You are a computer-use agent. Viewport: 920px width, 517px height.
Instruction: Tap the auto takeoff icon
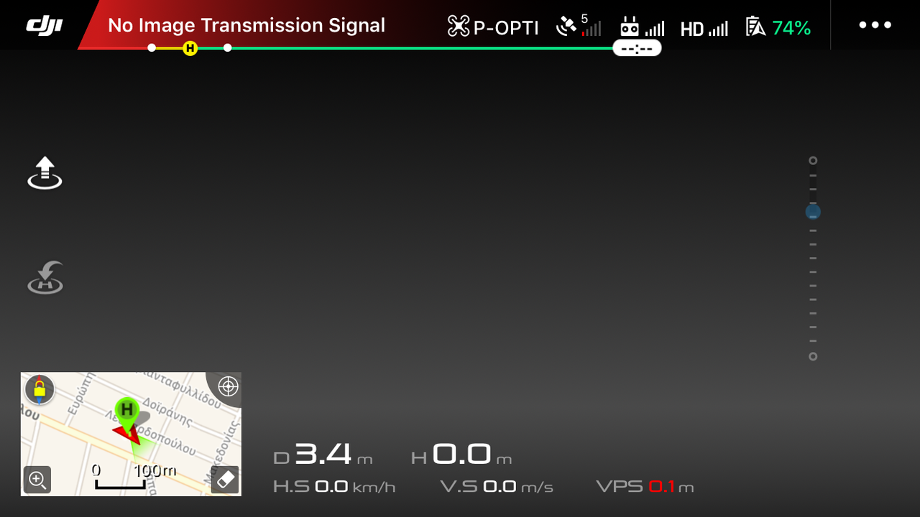(45, 172)
